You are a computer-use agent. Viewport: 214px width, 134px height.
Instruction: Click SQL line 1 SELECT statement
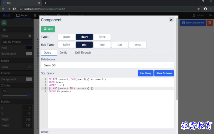click(77, 79)
